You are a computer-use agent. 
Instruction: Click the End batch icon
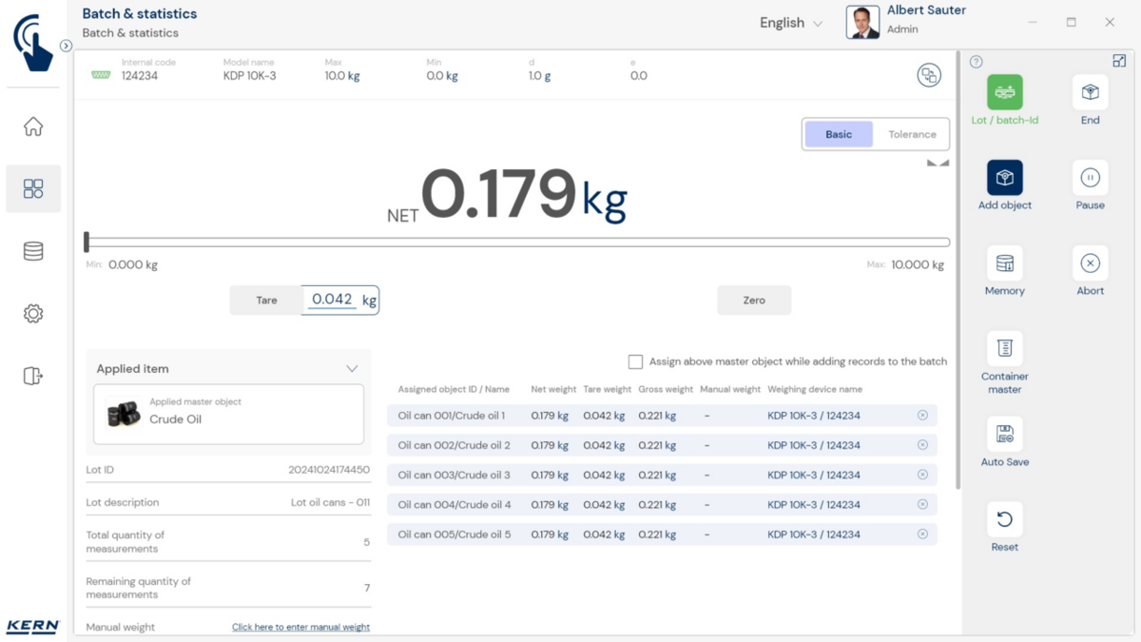pyautogui.click(x=1090, y=93)
